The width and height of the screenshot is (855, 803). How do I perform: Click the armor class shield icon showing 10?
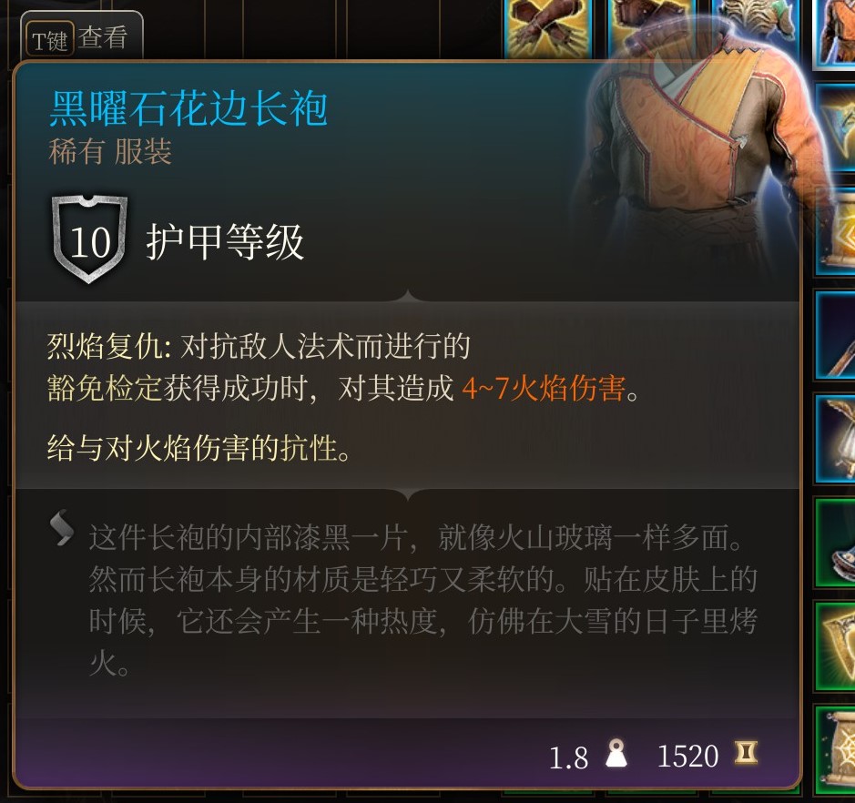[89, 239]
